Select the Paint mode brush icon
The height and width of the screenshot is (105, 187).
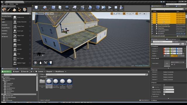pos(9,10)
